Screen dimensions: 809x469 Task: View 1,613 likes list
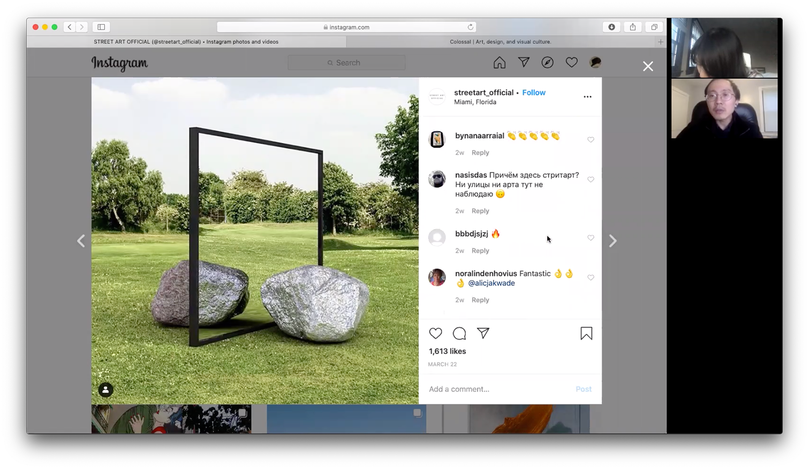pyautogui.click(x=447, y=351)
